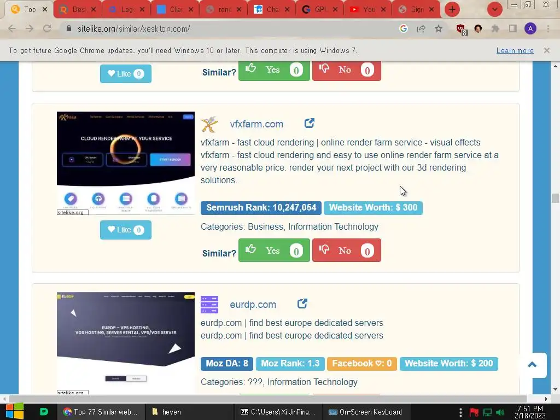The image size is (560, 420).
Task: Click Categories: Business, Information Technology text
Action: (290, 227)
